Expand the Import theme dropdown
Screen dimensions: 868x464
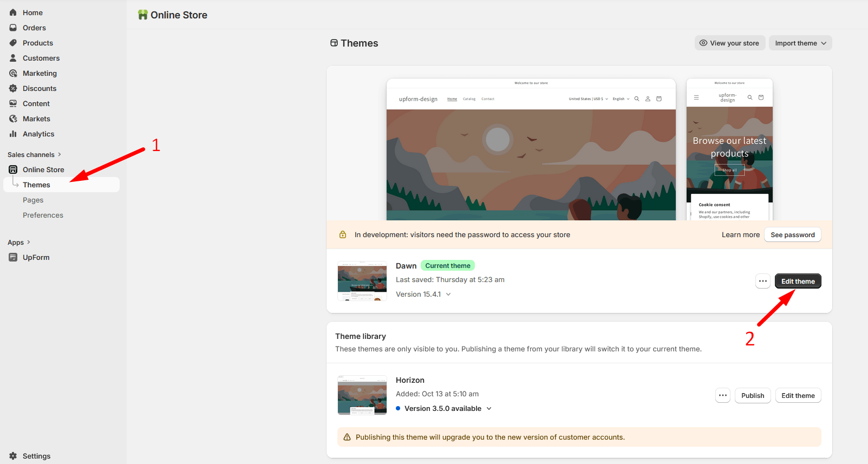click(800, 43)
